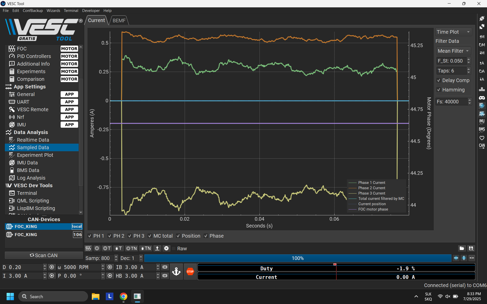Image resolution: width=487 pixels, height=304 pixels.
Task: Increase Fs 40000 with the up arrow
Action: point(469,100)
